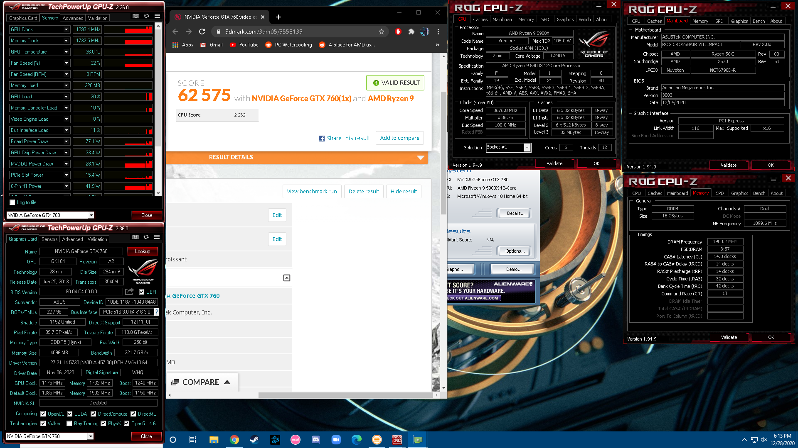This screenshot has width=798, height=448.
Task: Go back in Chrome browser
Action: [175, 32]
